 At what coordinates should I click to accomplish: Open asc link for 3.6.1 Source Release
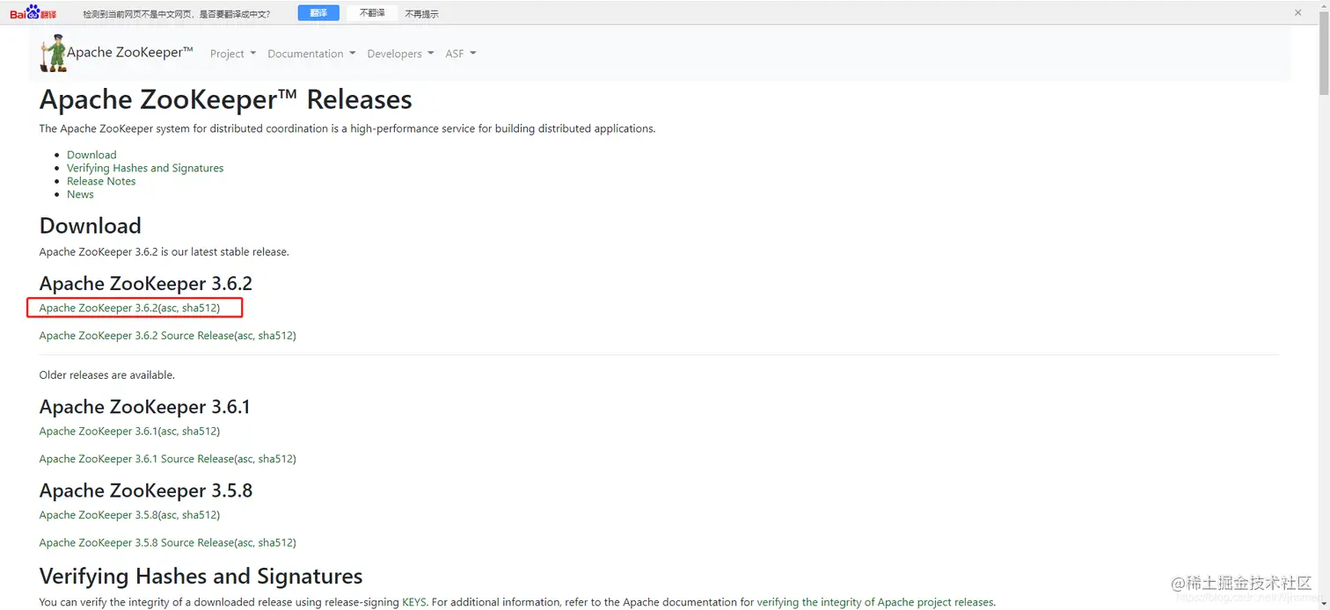coord(246,459)
